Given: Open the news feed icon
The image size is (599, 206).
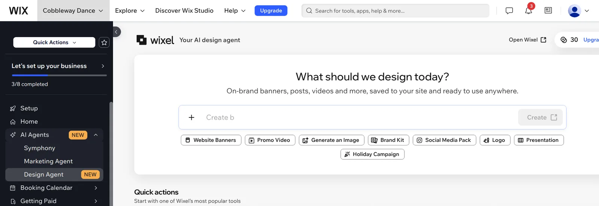Looking at the screenshot, I should tap(548, 10).
